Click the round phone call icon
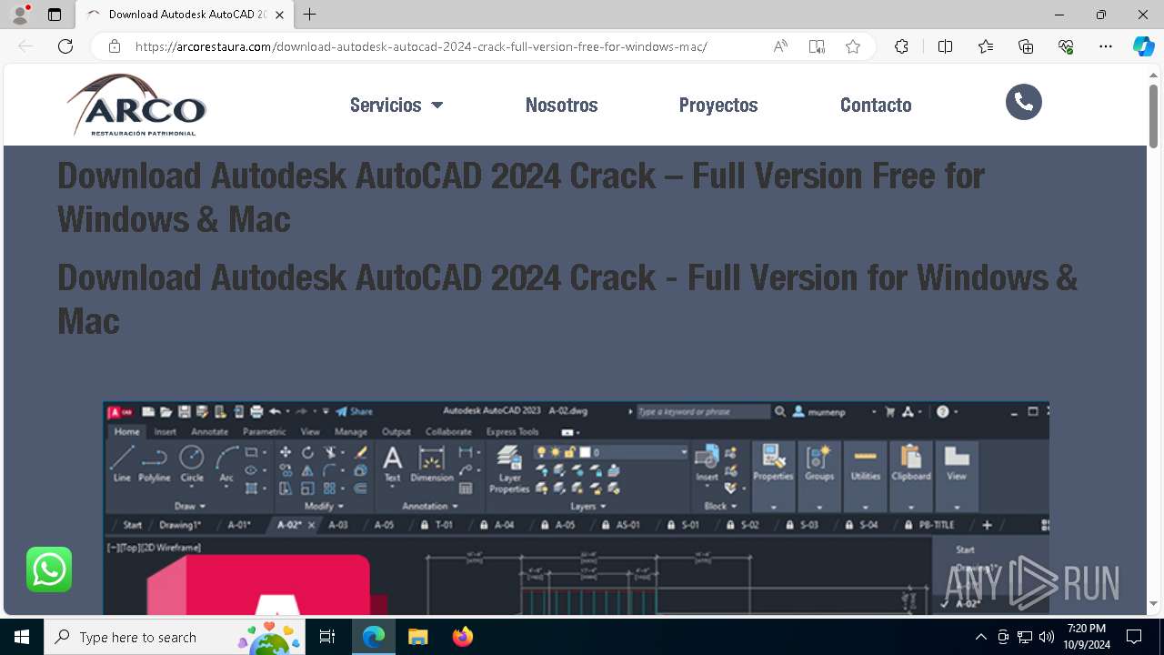This screenshot has height=655, width=1164. pyautogui.click(x=1024, y=102)
